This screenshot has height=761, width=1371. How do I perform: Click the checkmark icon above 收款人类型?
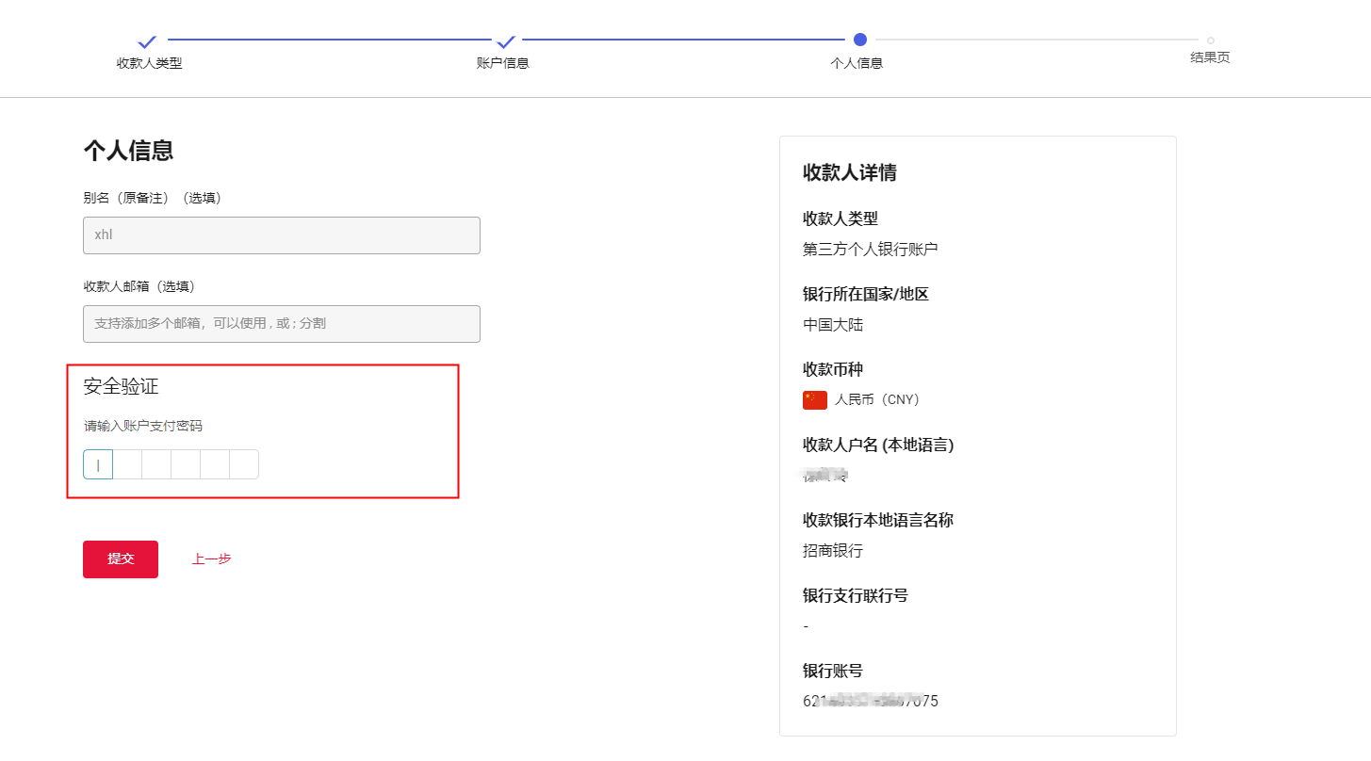(147, 41)
